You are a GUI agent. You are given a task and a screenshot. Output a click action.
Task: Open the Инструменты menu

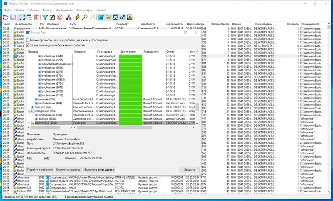tap(65, 9)
